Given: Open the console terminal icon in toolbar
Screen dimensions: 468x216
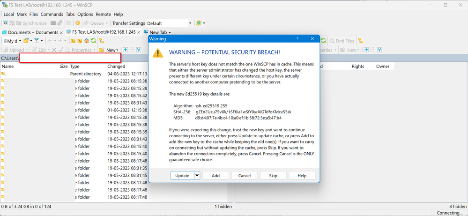Looking at the screenshot, I should pyautogui.click(x=53, y=23).
